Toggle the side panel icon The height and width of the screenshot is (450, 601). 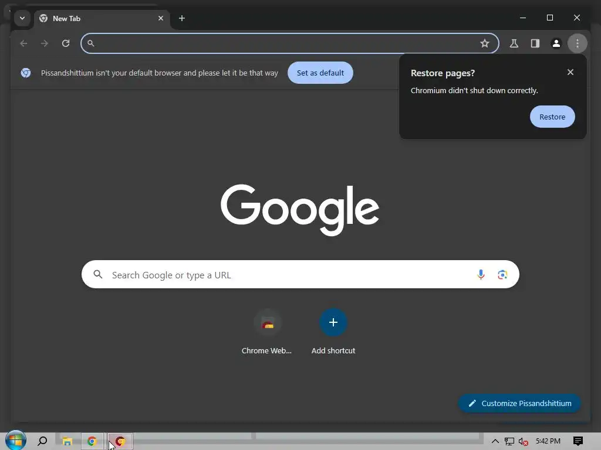pyautogui.click(x=535, y=43)
